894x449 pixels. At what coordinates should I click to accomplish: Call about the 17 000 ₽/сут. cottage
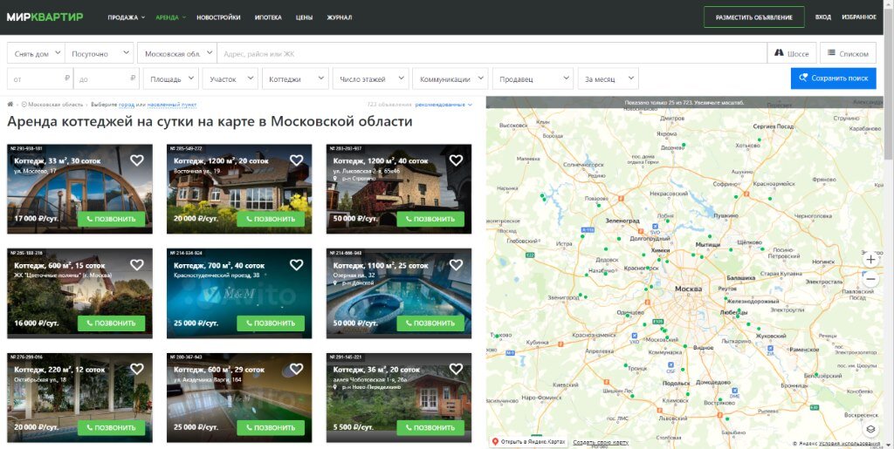[x=111, y=219]
